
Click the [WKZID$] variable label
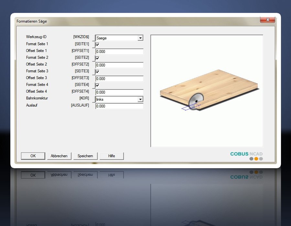click(81, 37)
